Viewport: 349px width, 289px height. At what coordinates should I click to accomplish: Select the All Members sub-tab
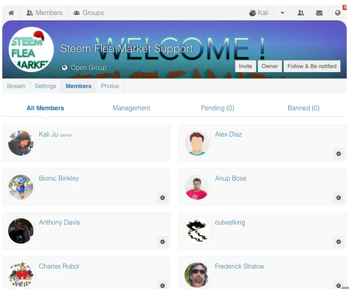click(45, 108)
